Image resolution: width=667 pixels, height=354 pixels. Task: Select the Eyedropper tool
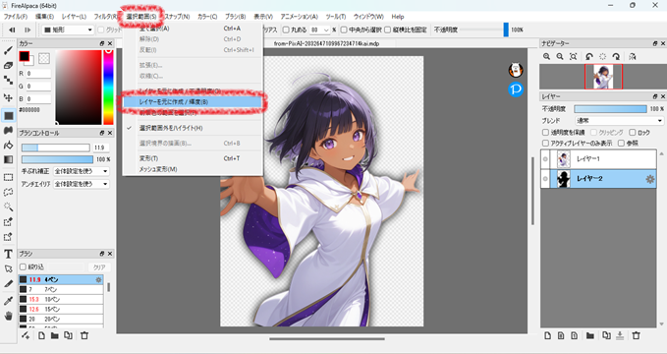(x=8, y=301)
